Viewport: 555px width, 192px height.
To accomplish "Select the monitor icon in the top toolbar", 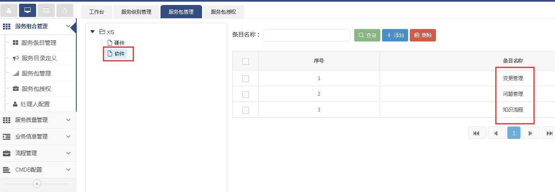I will click(x=27, y=10).
